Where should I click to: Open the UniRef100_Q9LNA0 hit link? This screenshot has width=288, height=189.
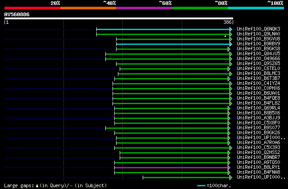(x=258, y=34)
